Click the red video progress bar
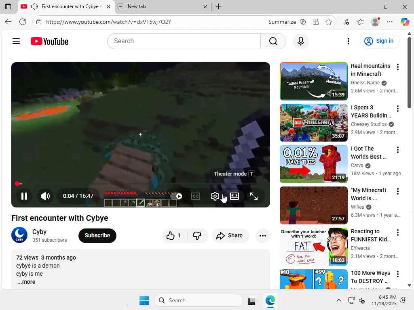414x310 pixels. (140, 184)
